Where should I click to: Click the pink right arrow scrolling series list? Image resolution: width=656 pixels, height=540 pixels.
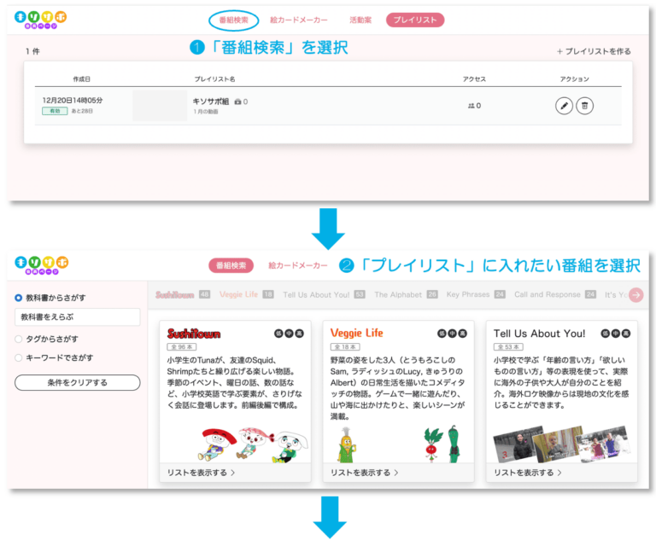point(635,295)
